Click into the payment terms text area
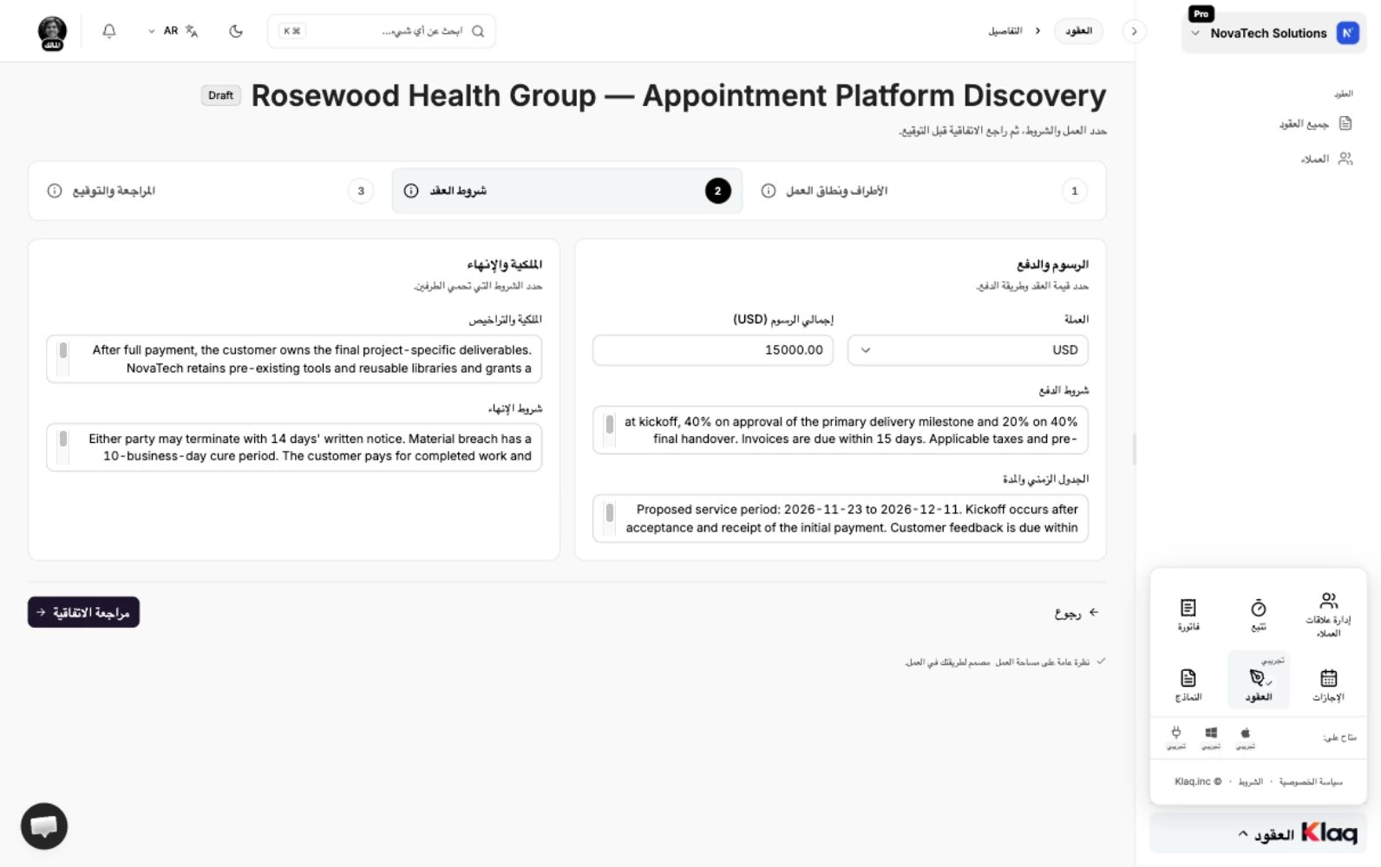This screenshot has height=867, width=1381. pos(841,430)
